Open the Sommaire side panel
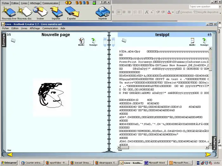Screen dimensions: 222x166 (x=4, y=40)
